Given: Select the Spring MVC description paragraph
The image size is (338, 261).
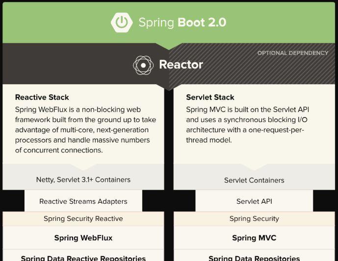Looking at the screenshot, I should [x=248, y=125].
